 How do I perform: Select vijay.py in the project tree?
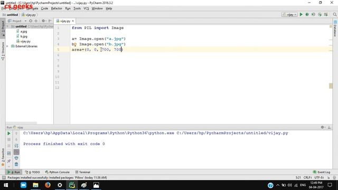[x=23, y=41]
